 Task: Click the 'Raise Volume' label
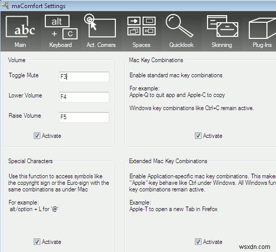click(x=25, y=116)
